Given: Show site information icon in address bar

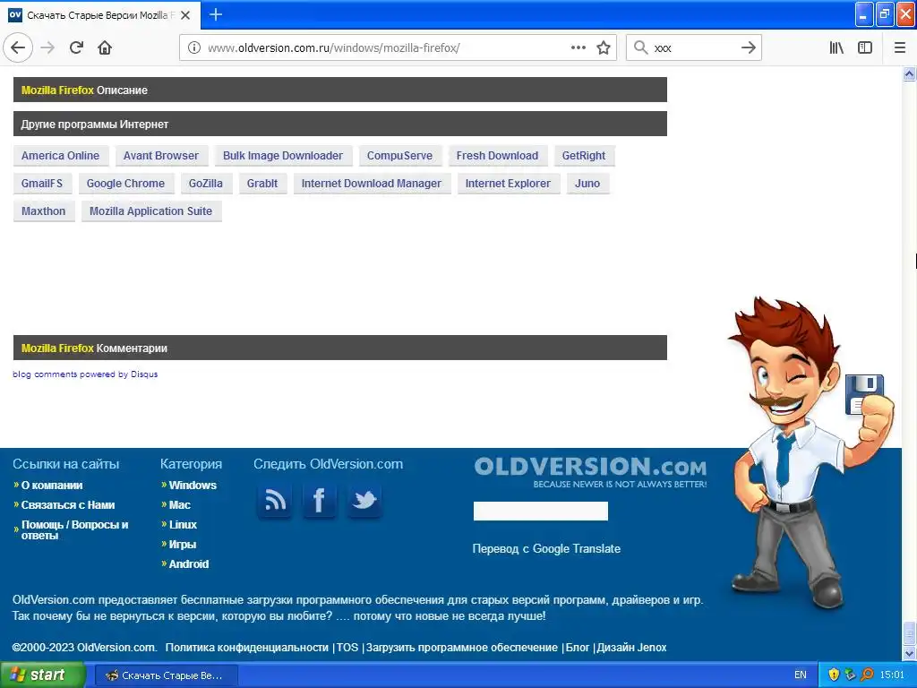Looking at the screenshot, I should pos(193,47).
